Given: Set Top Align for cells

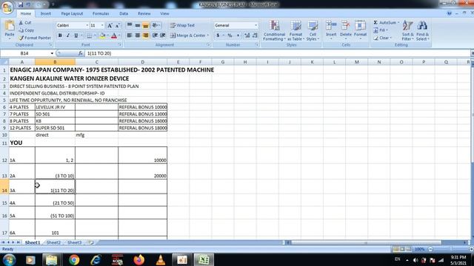Looking at the screenshot, I should tap(130, 25).
